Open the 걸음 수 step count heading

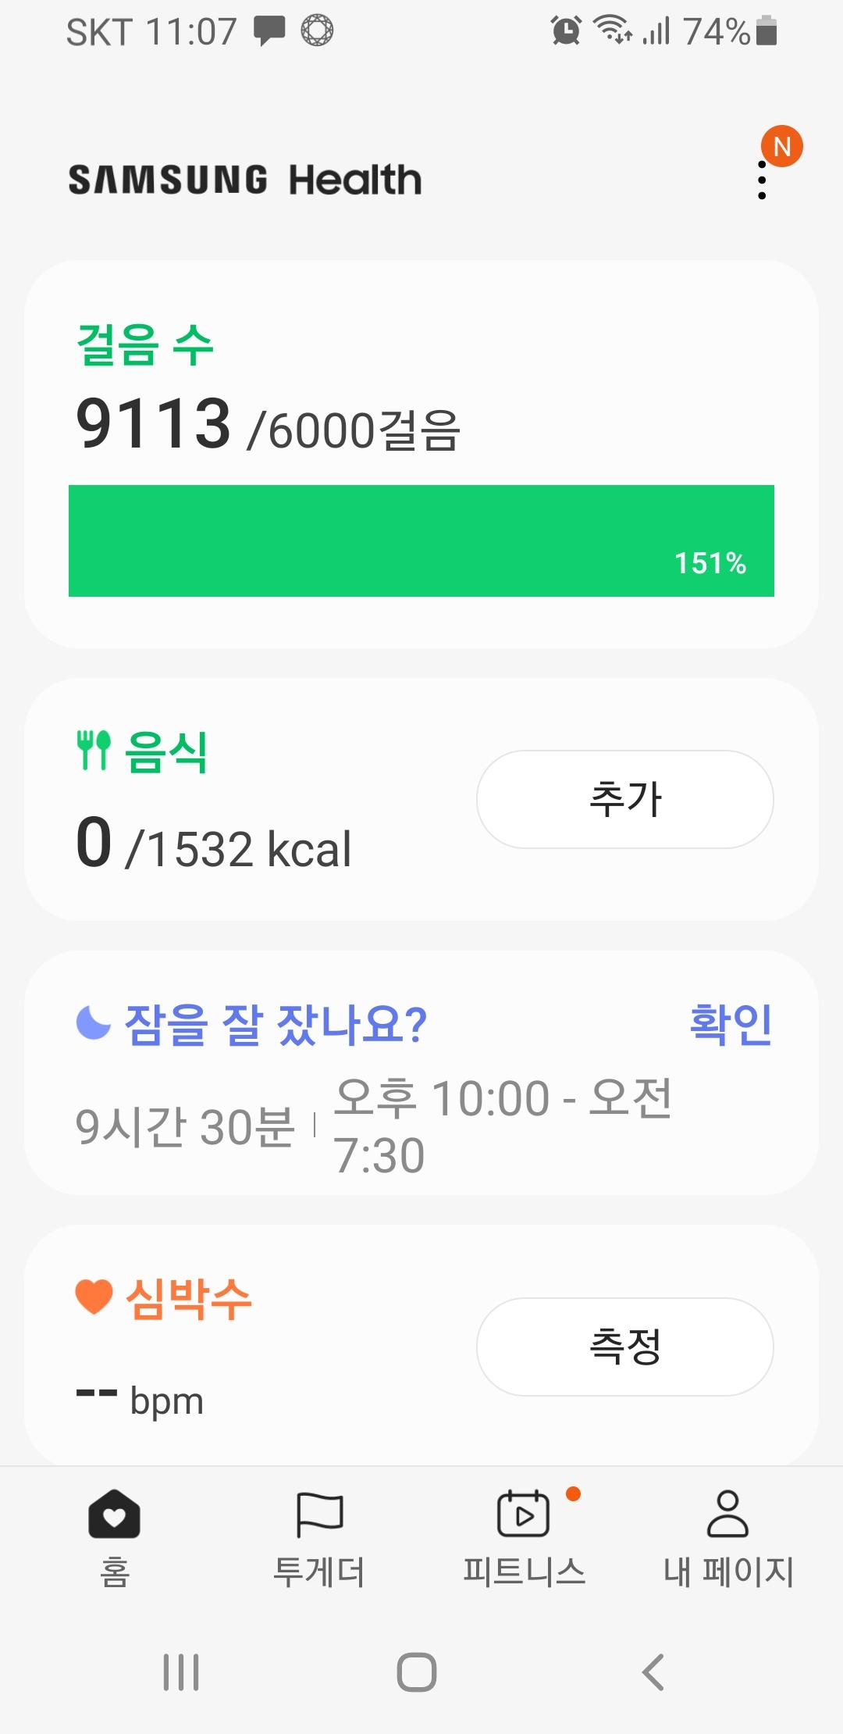[145, 344]
